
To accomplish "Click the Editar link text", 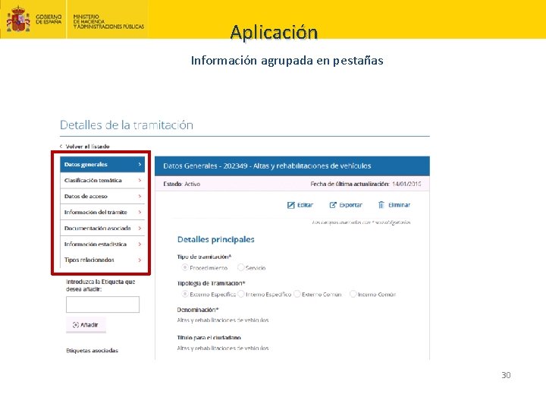I will pos(305,205).
